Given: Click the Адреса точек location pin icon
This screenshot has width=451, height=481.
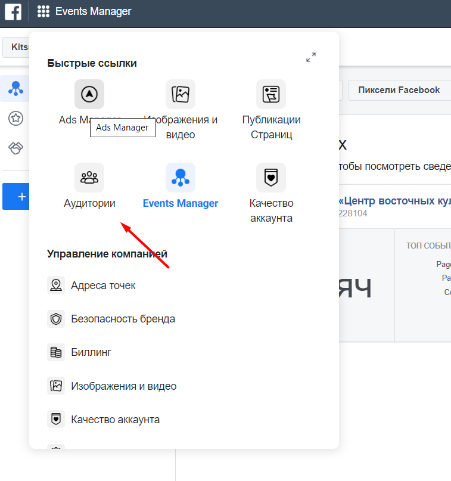Looking at the screenshot, I should click(x=56, y=285).
